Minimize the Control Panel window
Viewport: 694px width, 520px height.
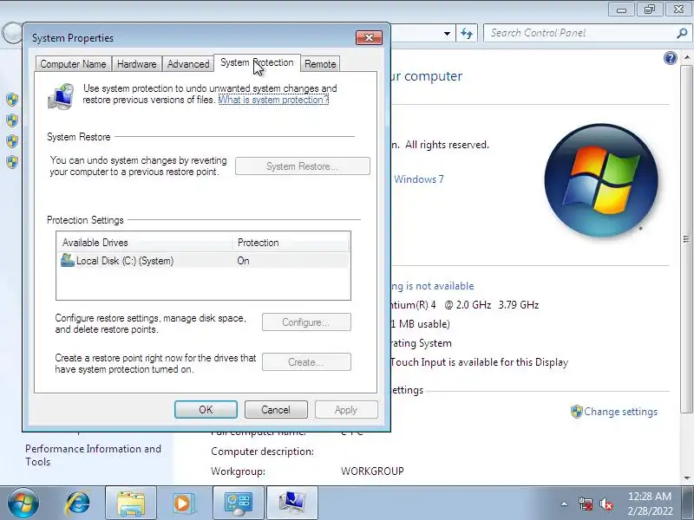(621, 10)
